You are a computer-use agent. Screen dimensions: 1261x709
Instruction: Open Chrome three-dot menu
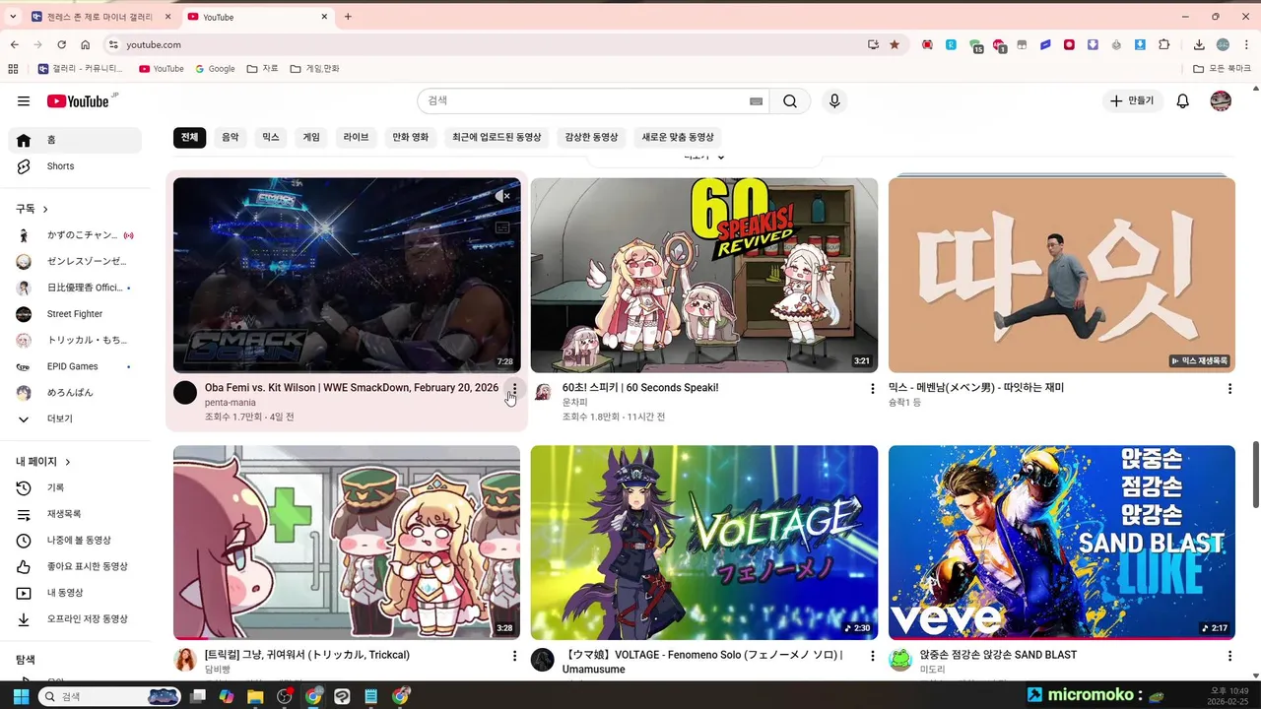1247,44
